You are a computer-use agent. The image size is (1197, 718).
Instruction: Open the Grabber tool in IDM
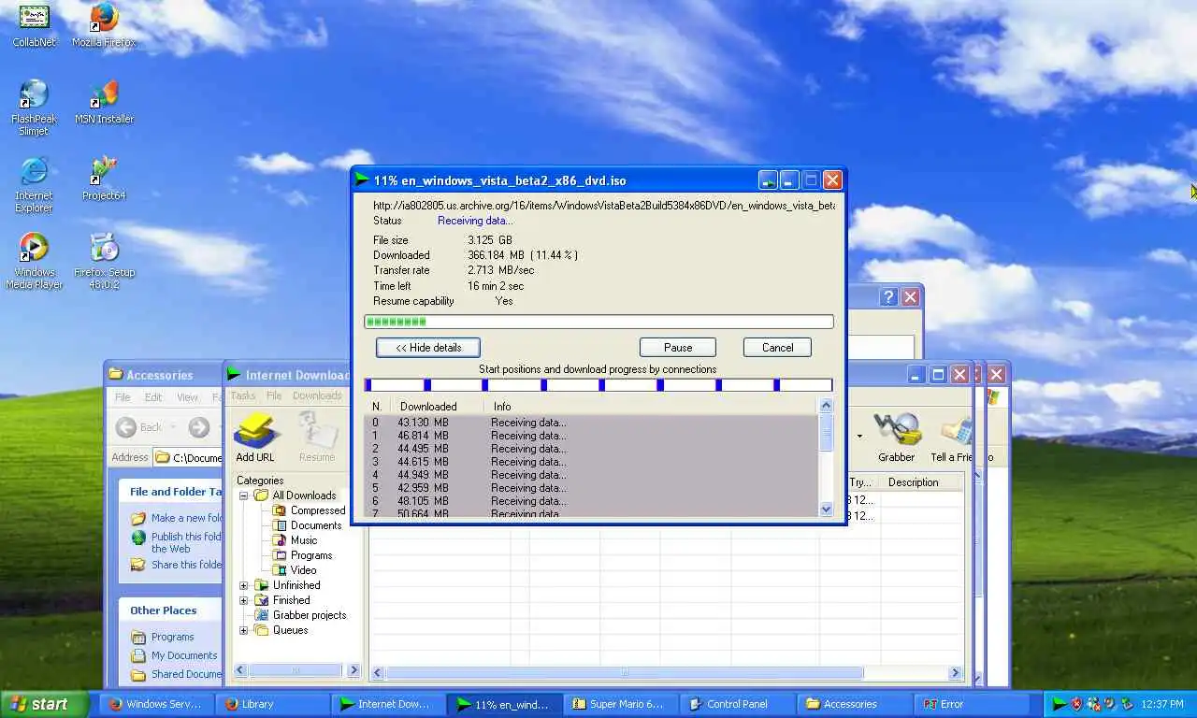896,437
